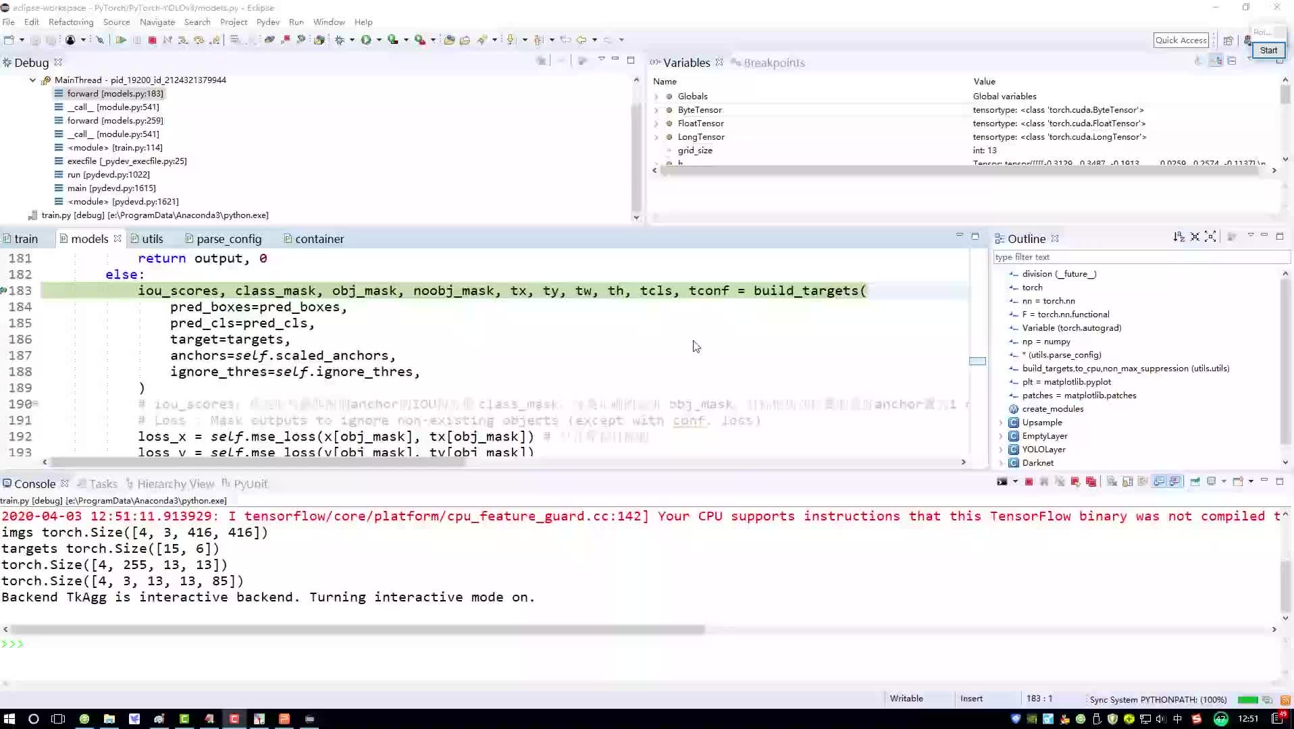Click the console input prompt line
Viewport: 1294px width, 729px height.
pyautogui.click(x=642, y=644)
